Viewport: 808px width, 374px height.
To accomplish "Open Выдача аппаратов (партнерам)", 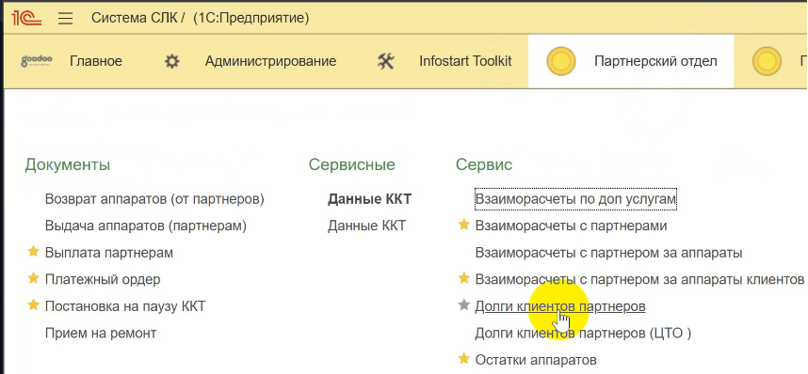I will pos(146,226).
